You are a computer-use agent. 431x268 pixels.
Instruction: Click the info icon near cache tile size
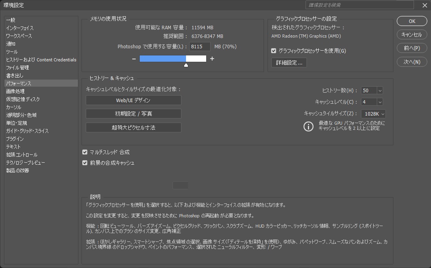[308, 126]
